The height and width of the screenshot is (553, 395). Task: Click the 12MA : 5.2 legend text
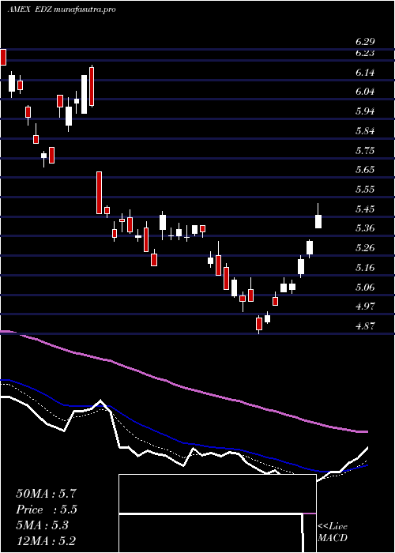point(46,541)
